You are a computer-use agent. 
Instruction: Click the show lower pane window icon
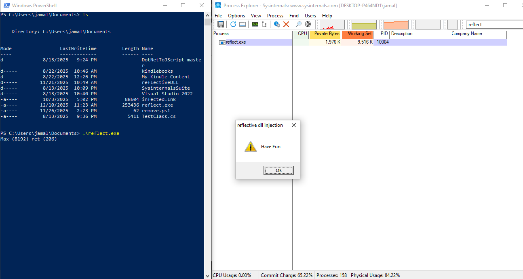pos(243,24)
